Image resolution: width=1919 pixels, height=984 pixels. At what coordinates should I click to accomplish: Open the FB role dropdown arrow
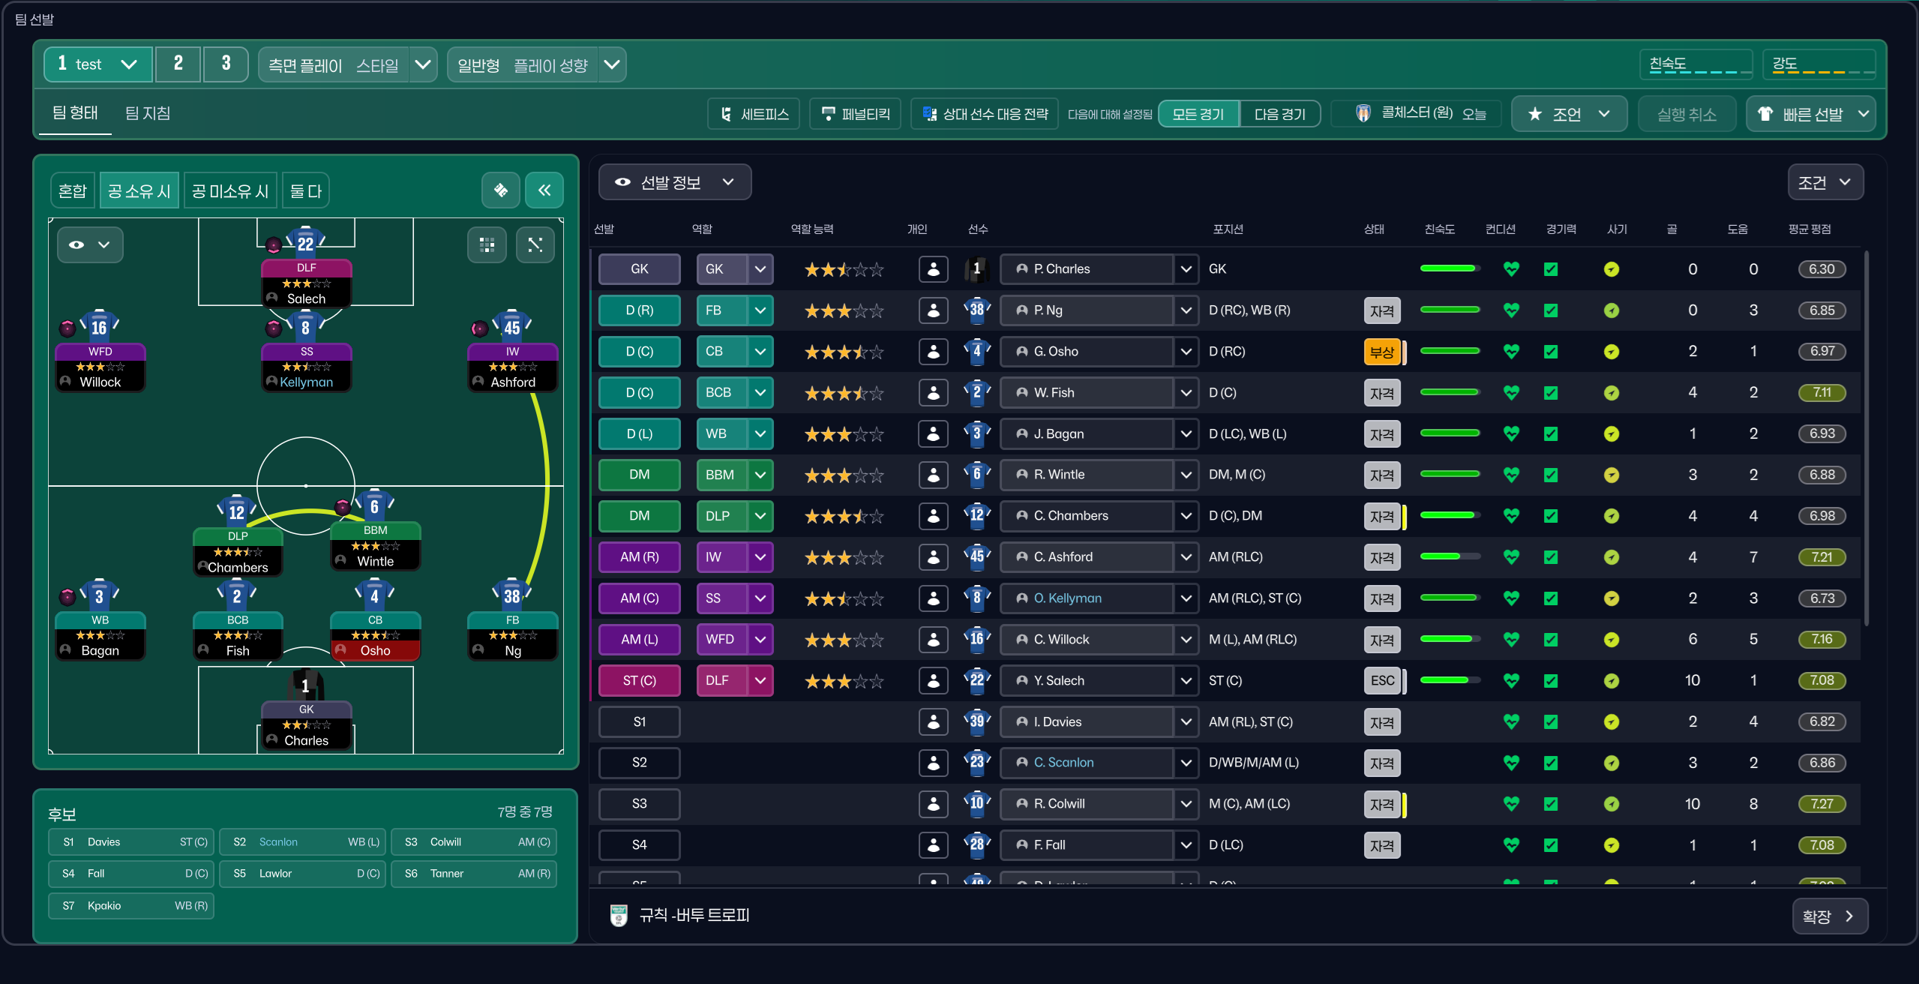(760, 310)
